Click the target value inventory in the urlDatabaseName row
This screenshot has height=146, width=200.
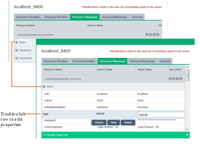[x=143, y=107]
